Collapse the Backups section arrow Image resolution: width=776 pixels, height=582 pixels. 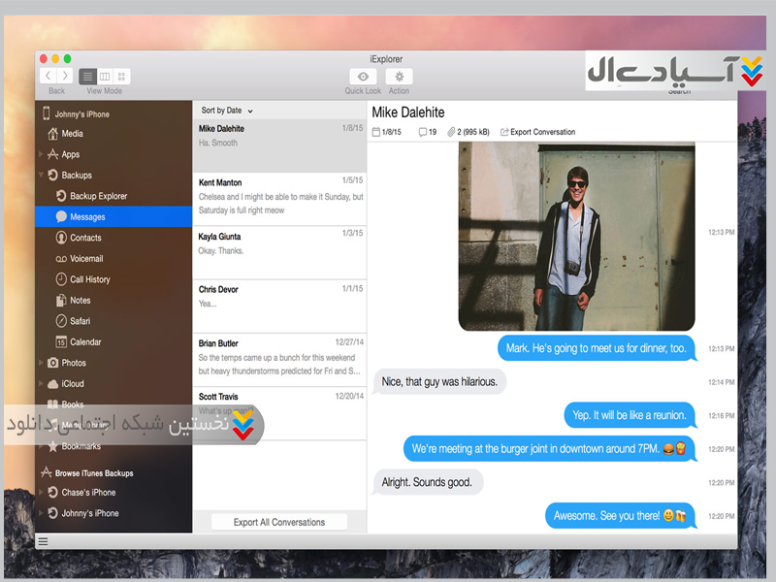click(x=41, y=176)
